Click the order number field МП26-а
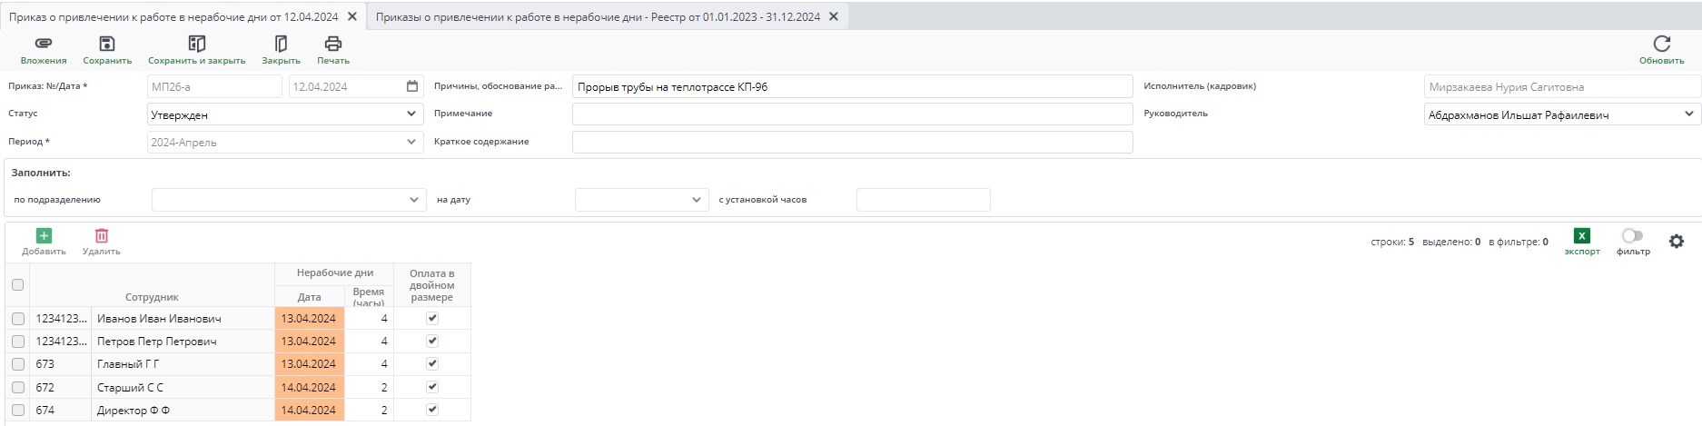1702x426 pixels. [x=214, y=86]
